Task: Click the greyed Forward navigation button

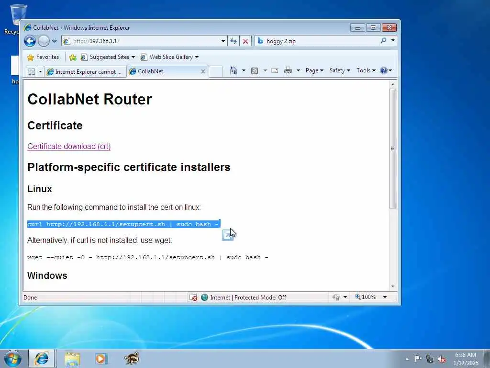Action: [x=44, y=41]
